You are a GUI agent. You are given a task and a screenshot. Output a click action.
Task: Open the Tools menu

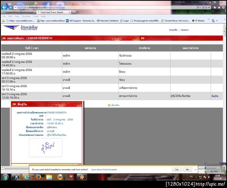coord(36,16)
